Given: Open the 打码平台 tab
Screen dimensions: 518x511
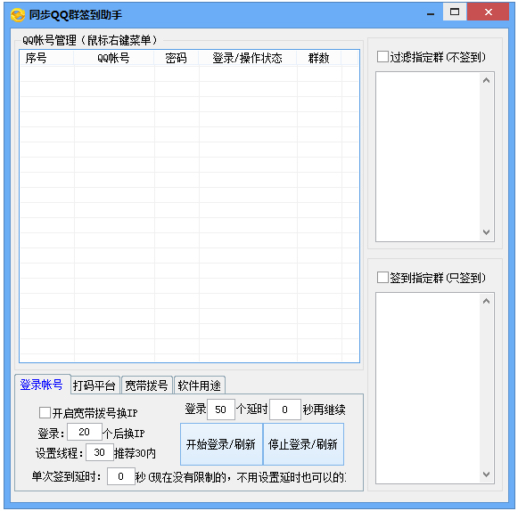Looking at the screenshot, I should click(95, 385).
